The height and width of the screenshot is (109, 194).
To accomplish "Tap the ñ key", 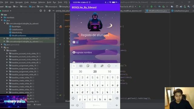I will (118, 91).
